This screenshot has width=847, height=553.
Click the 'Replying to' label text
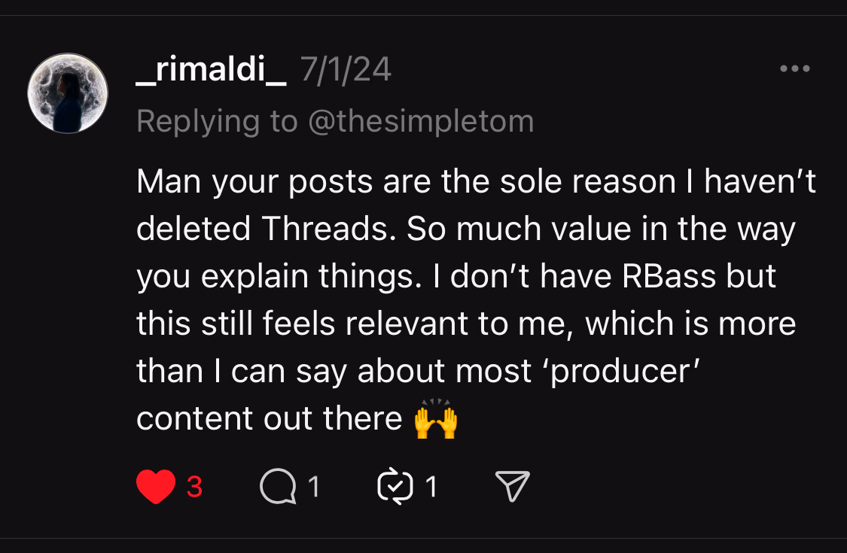218,120
